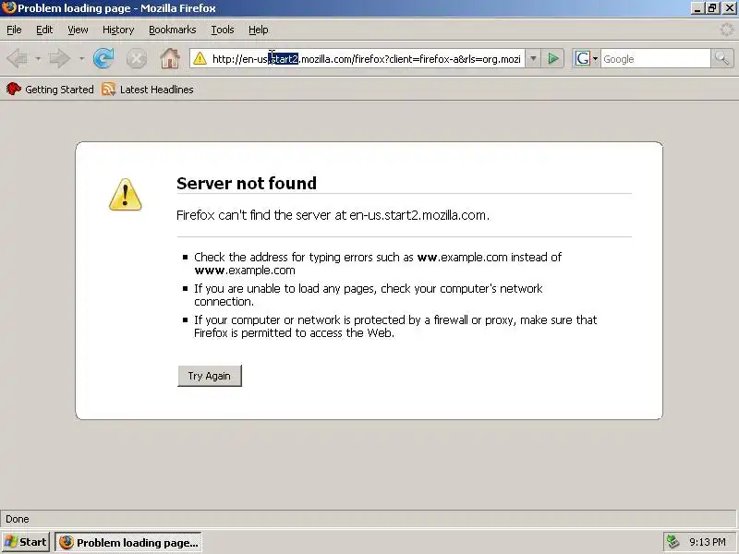
Task: Restore down the Firefox window
Action: [712, 8]
